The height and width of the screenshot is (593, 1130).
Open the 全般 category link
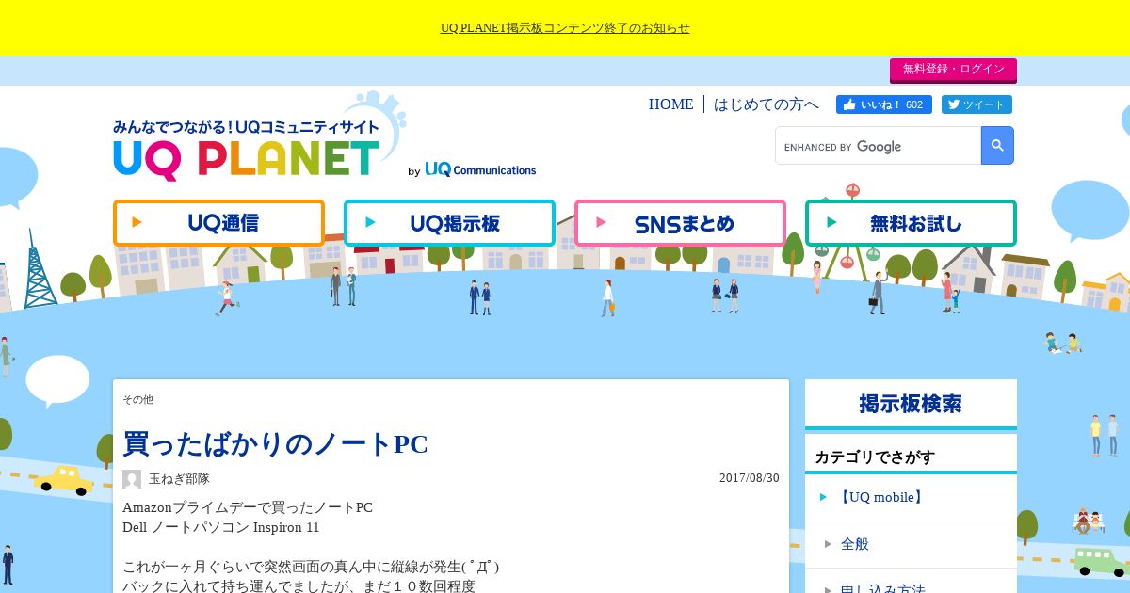click(x=855, y=544)
